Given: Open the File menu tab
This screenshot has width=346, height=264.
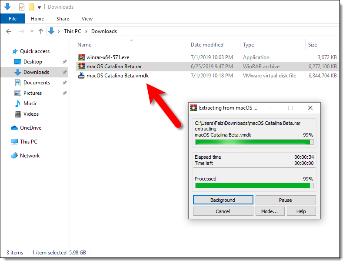Looking at the screenshot, I should [x=13, y=19].
